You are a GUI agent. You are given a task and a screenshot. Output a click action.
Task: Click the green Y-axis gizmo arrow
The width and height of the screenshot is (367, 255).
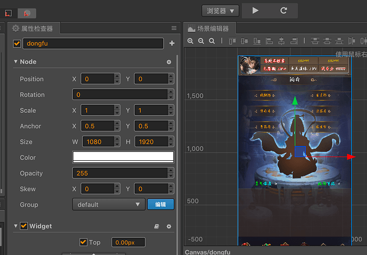[295, 100]
